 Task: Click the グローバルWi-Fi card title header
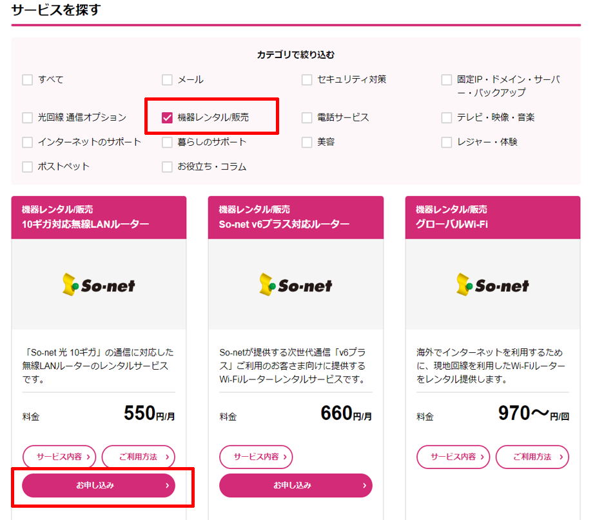[x=493, y=217]
